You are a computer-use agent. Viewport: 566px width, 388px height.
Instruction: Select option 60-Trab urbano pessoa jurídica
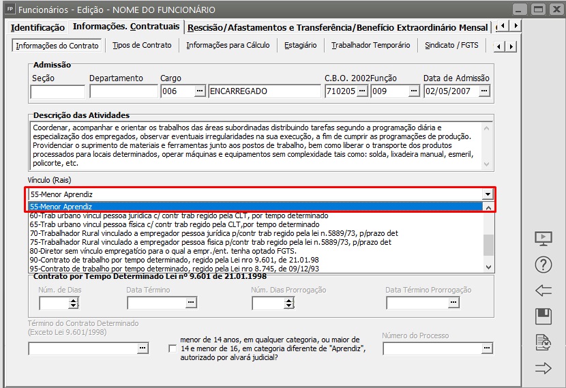pyautogui.click(x=179, y=215)
